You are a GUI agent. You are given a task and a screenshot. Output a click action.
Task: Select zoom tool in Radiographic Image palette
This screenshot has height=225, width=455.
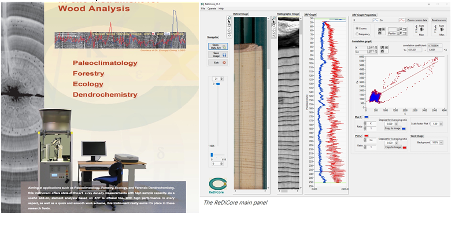pos(273,18)
